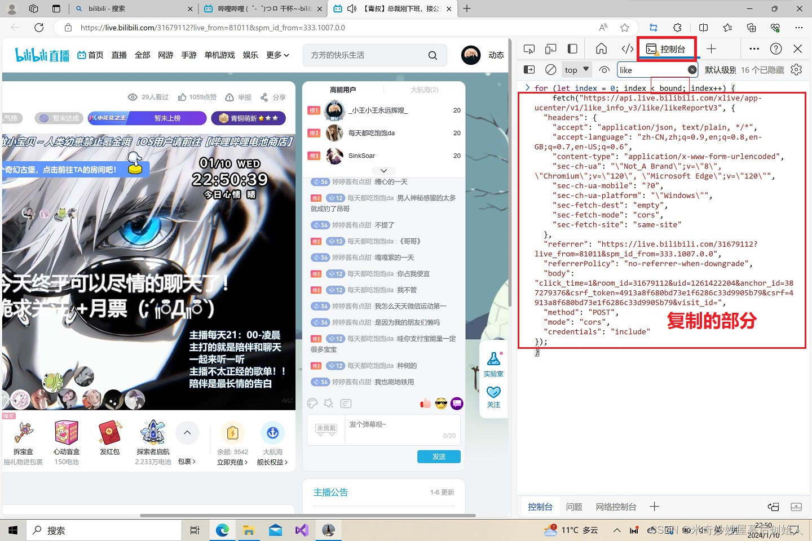Open the Elements panel code-brackets icon

627,48
